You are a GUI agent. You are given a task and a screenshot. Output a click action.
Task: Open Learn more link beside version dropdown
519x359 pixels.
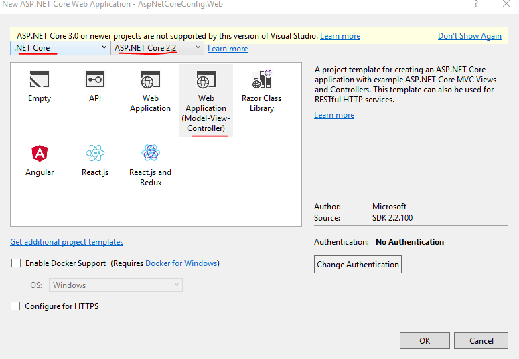tap(228, 49)
